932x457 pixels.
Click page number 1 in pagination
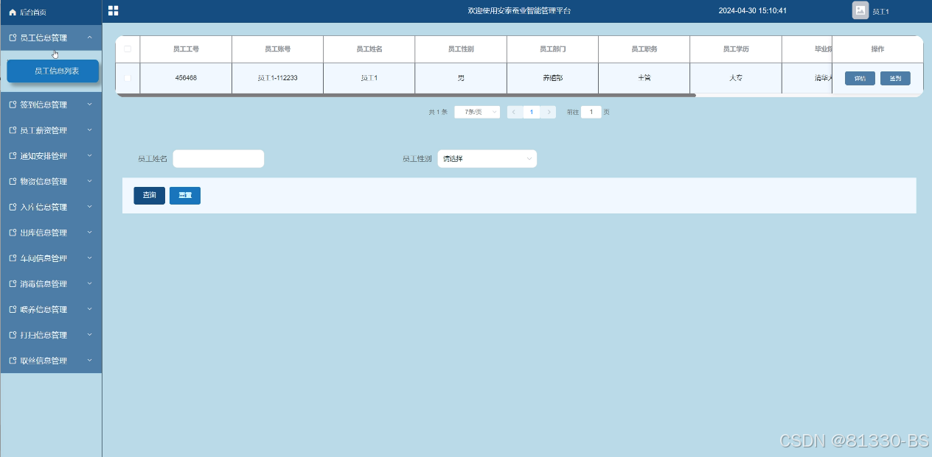(532, 112)
